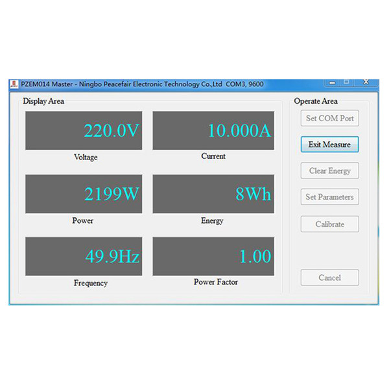Click the Operate Area group title
This screenshot has width=389, height=389.
coord(316,101)
